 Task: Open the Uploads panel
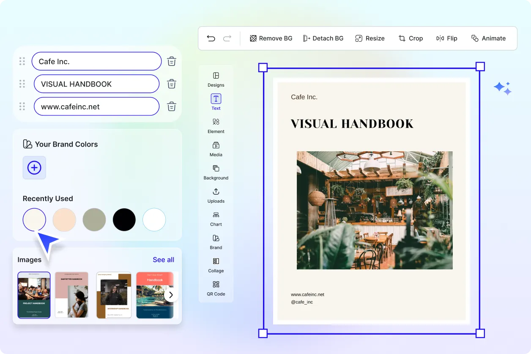216,195
